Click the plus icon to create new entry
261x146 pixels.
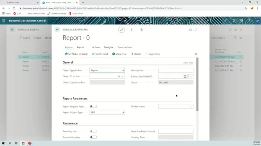click(132, 30)
